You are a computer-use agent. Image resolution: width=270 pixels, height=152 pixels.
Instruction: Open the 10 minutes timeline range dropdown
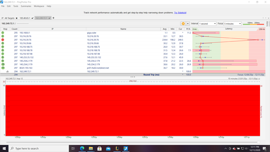(259, 79)
